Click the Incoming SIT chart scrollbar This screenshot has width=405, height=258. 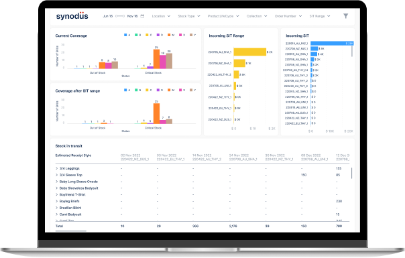click(x=352, y=51)
